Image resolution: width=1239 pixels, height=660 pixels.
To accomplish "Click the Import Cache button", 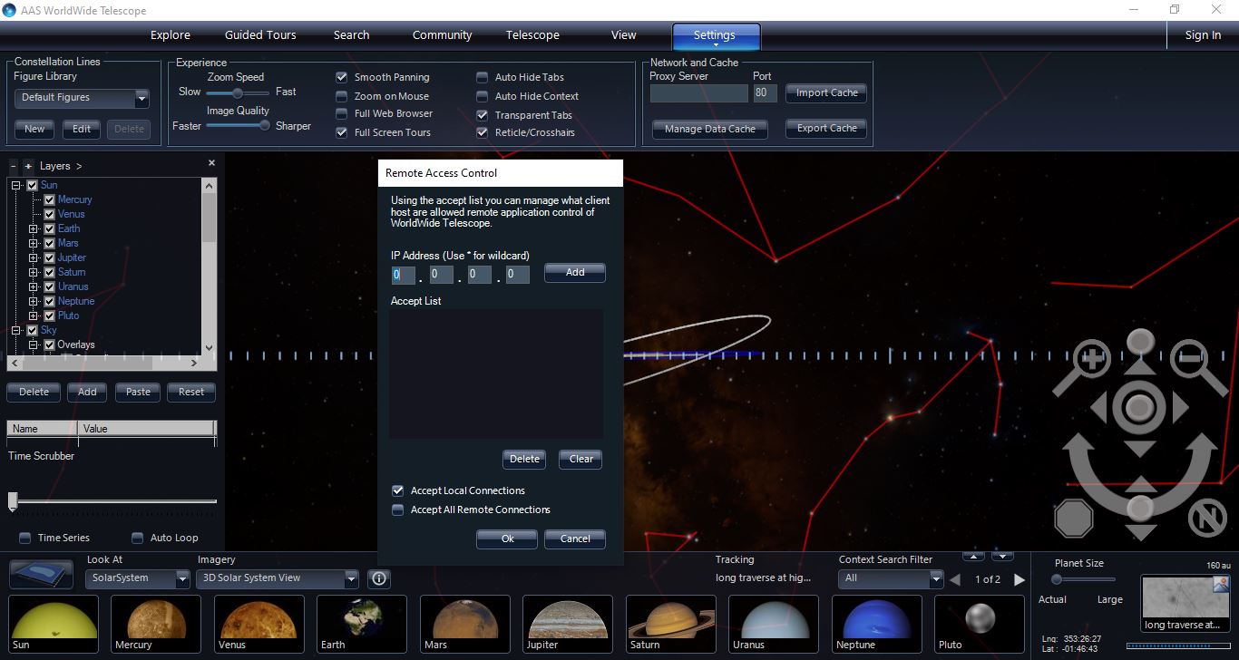I will click(x=826, y=92).
